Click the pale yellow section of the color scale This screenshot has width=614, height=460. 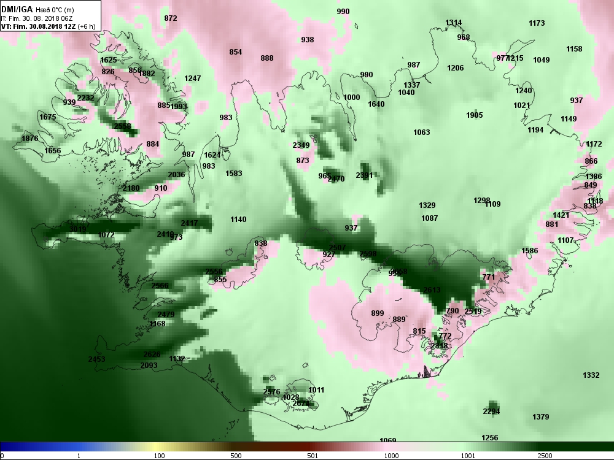point(157,447)
